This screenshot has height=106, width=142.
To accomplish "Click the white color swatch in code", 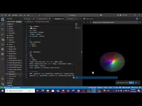I will tap(31, 28).
